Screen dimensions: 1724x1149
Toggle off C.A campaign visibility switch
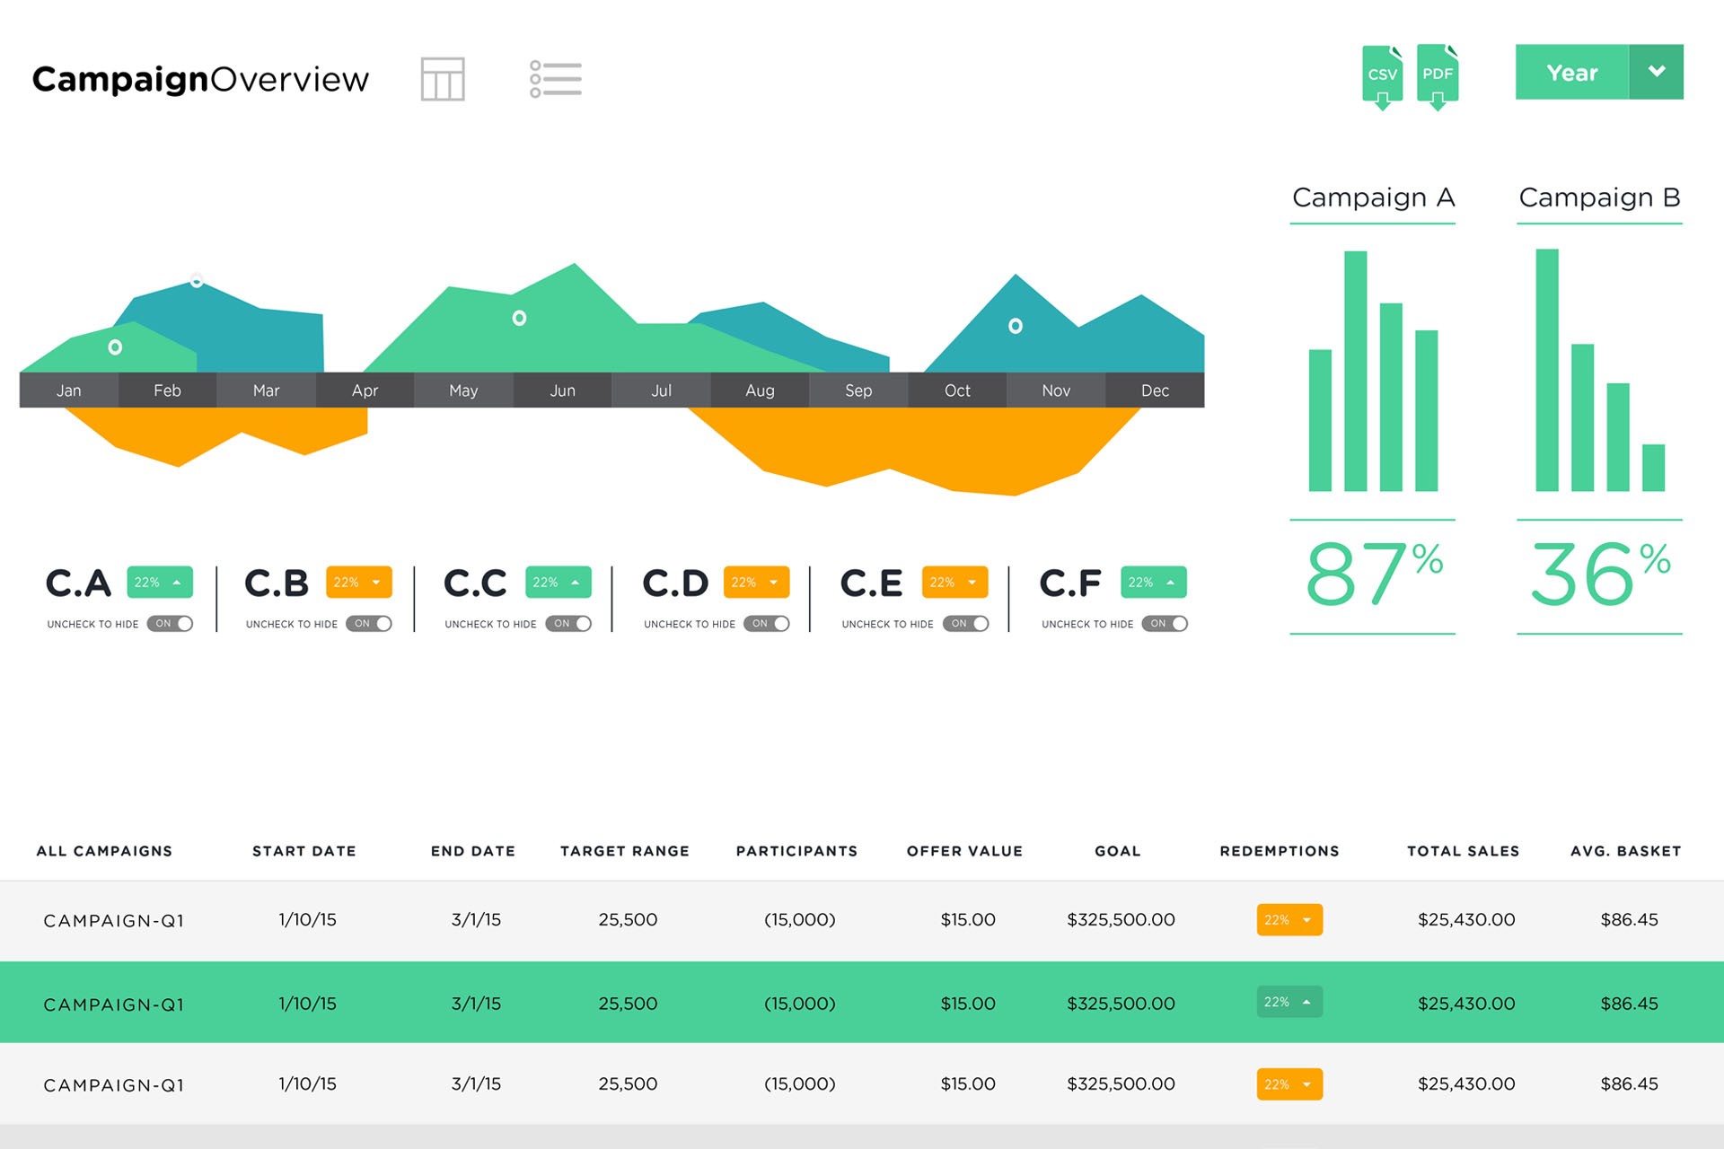pos(171,624)
